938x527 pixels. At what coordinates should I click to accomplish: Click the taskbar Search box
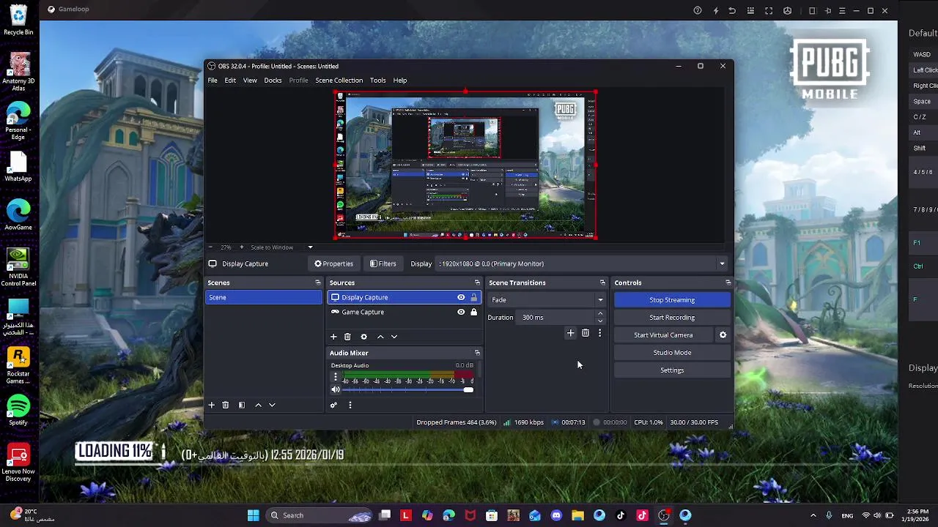319,515
